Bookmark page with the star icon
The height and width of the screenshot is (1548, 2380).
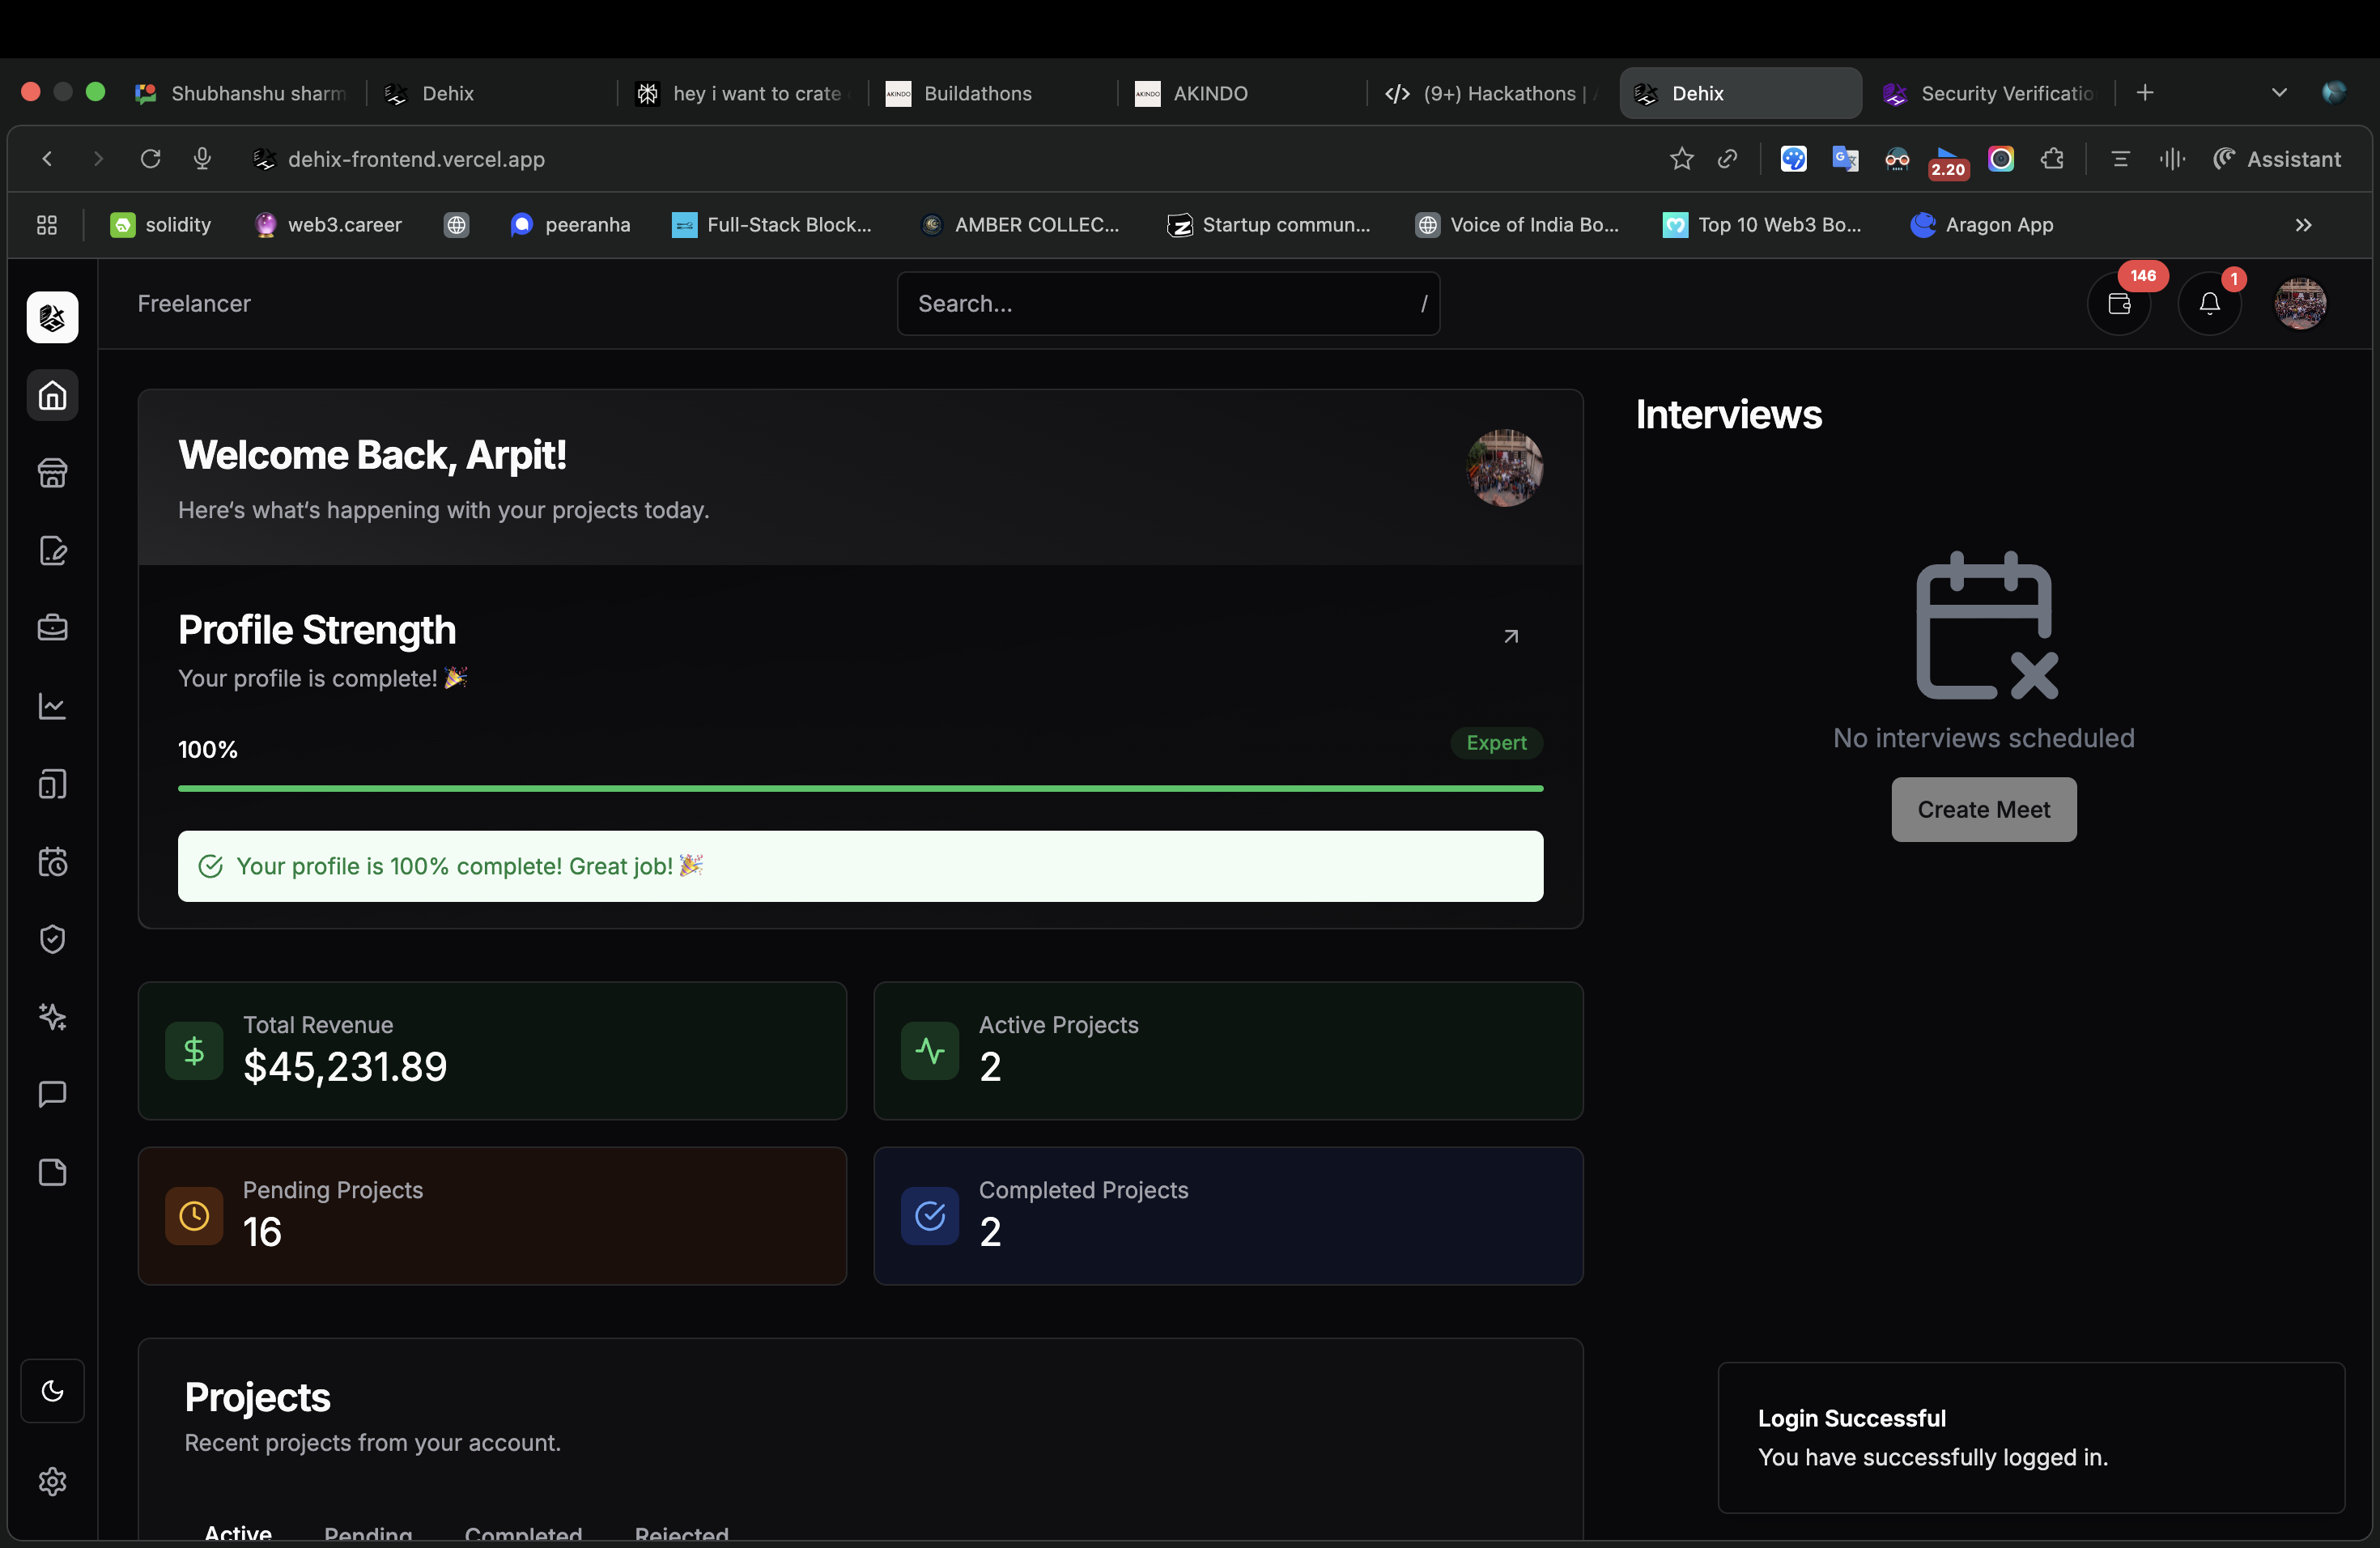click(1681, 159)
